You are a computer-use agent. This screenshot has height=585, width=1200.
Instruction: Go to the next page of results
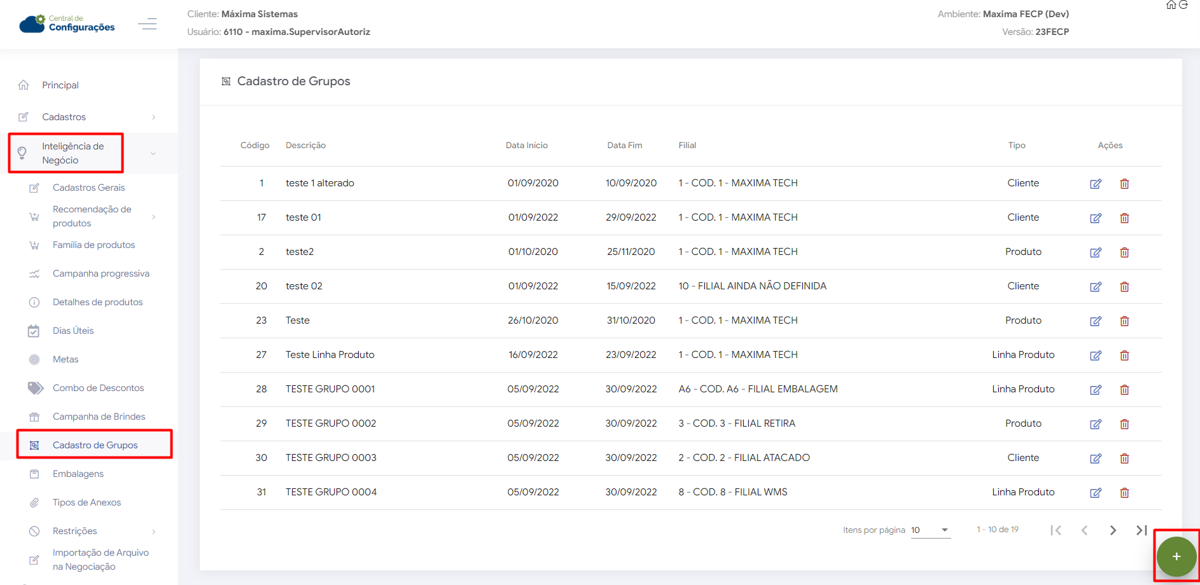tap(1113, 530)
